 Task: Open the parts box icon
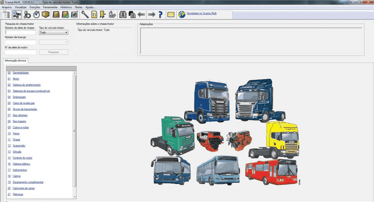46,15
